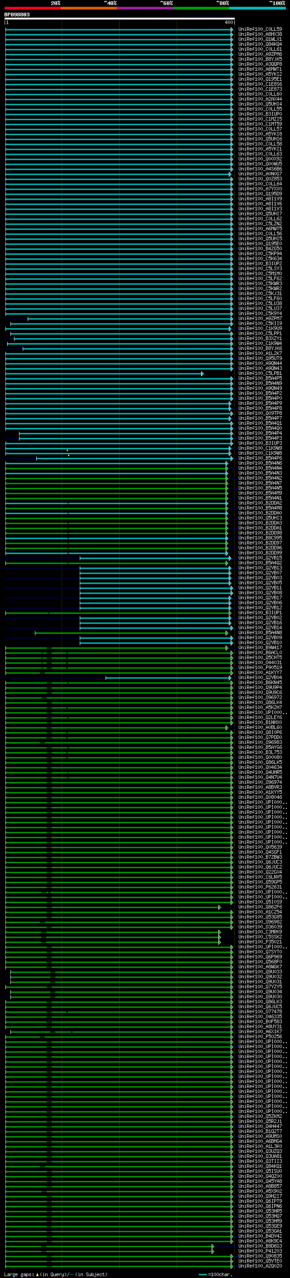Select the UniRef100_Q2VB07 label

coord(260,573)
